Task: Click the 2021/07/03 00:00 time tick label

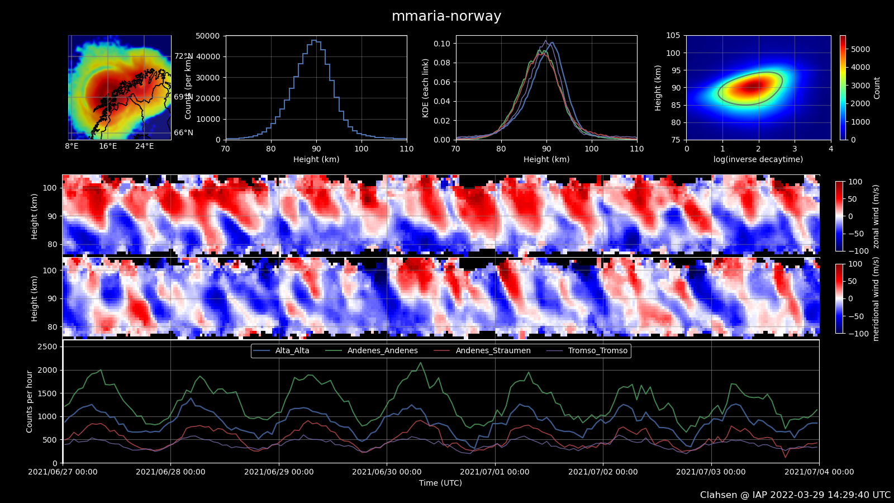Action: 711,472
